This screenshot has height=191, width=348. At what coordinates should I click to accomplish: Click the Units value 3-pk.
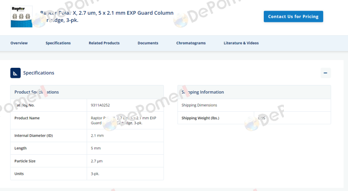click(95, 174)
